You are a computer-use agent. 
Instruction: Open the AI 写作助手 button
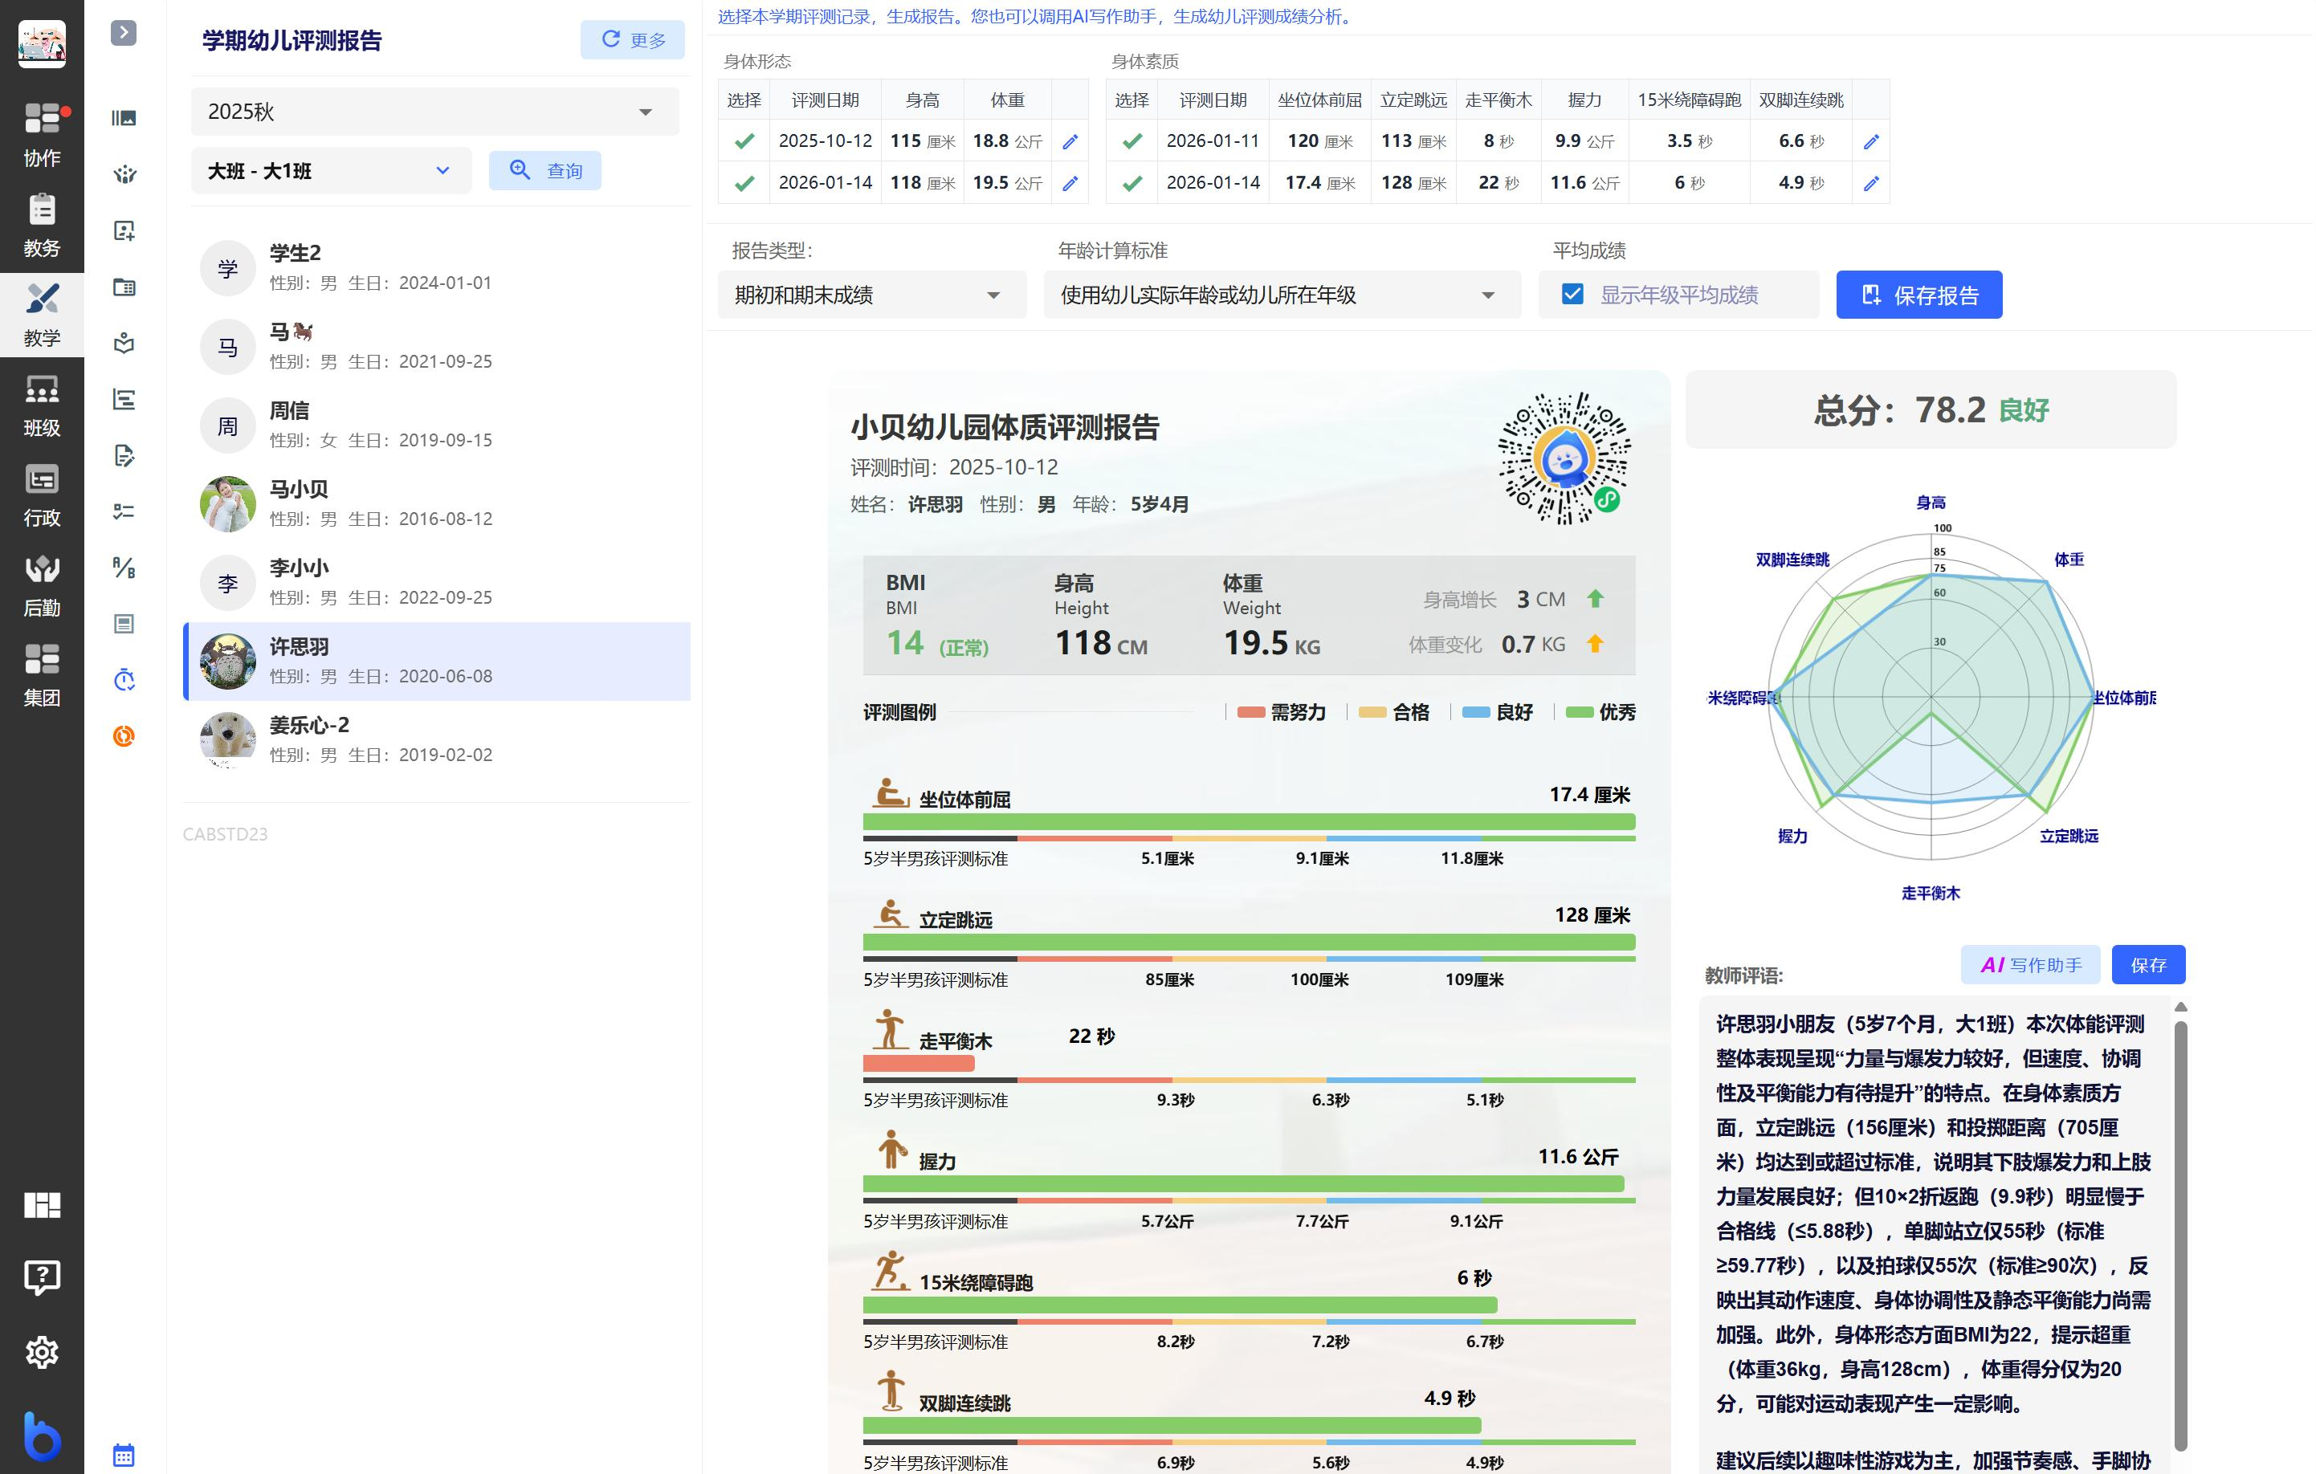coord(2030,964)
